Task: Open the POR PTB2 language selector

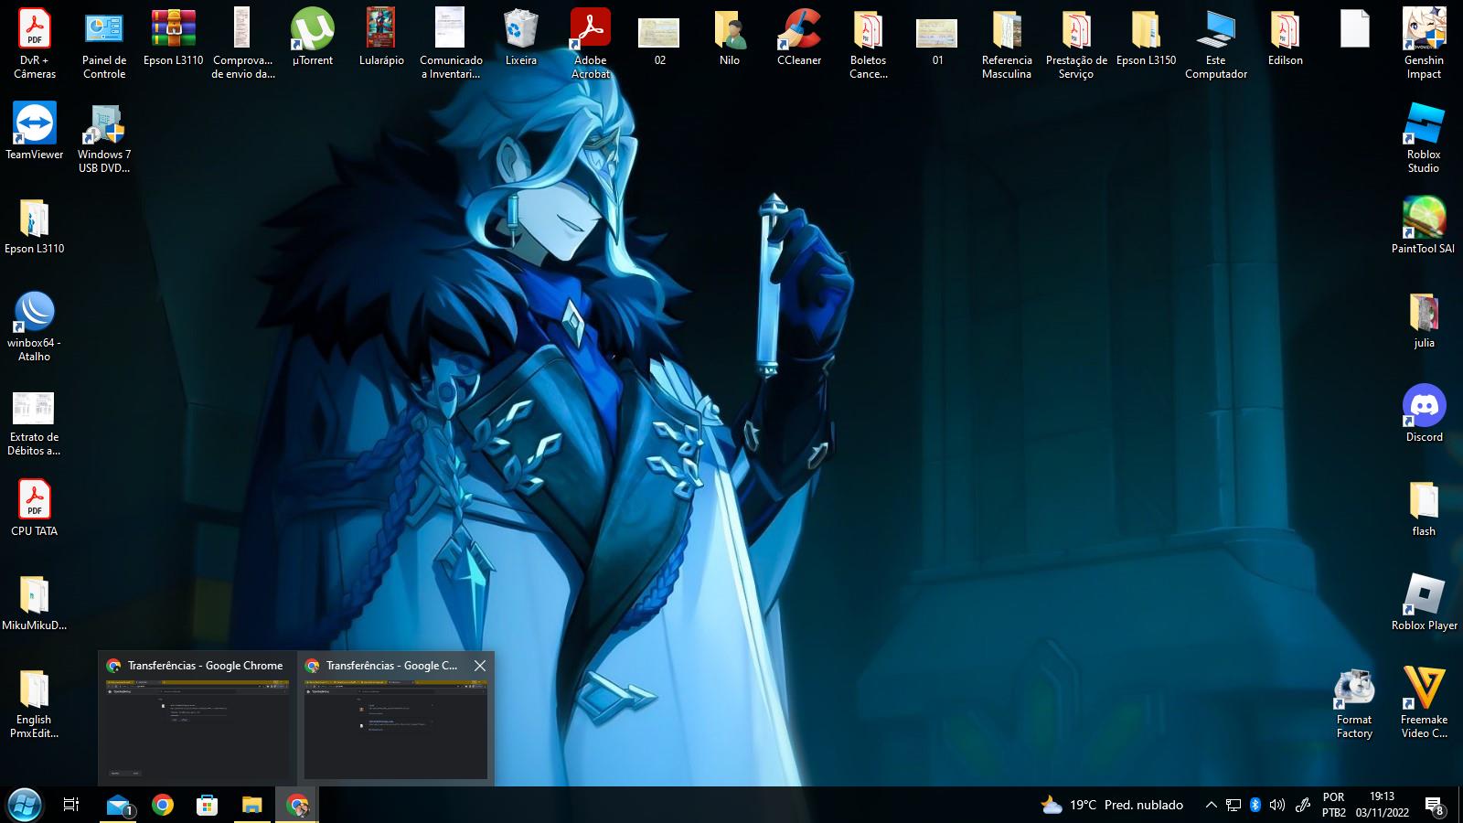Action: click(x=1333, y=805)
